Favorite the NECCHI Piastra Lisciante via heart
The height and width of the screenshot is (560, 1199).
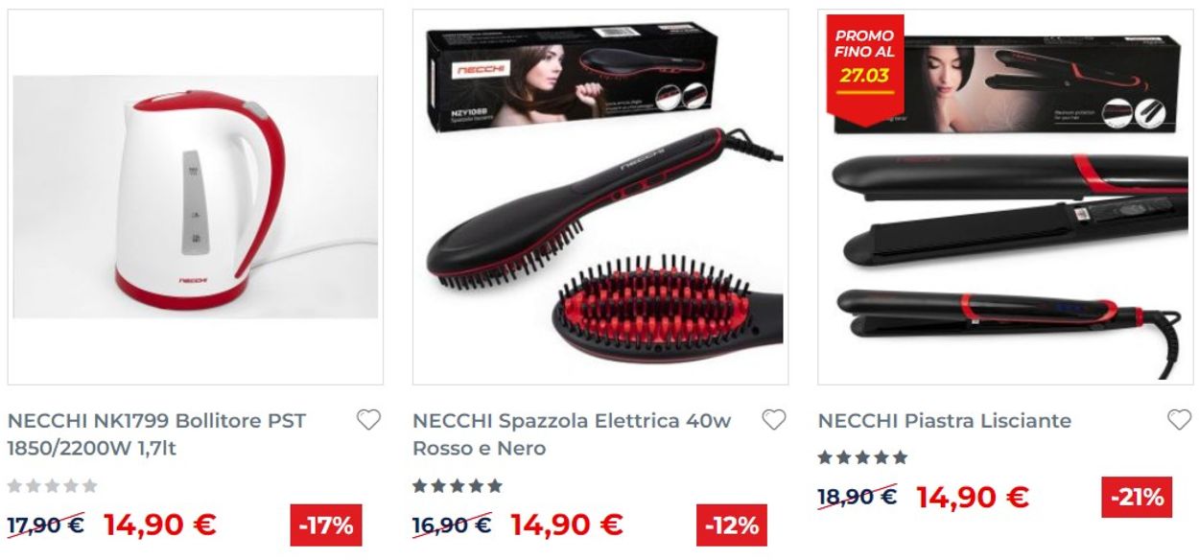(1179, 420)
